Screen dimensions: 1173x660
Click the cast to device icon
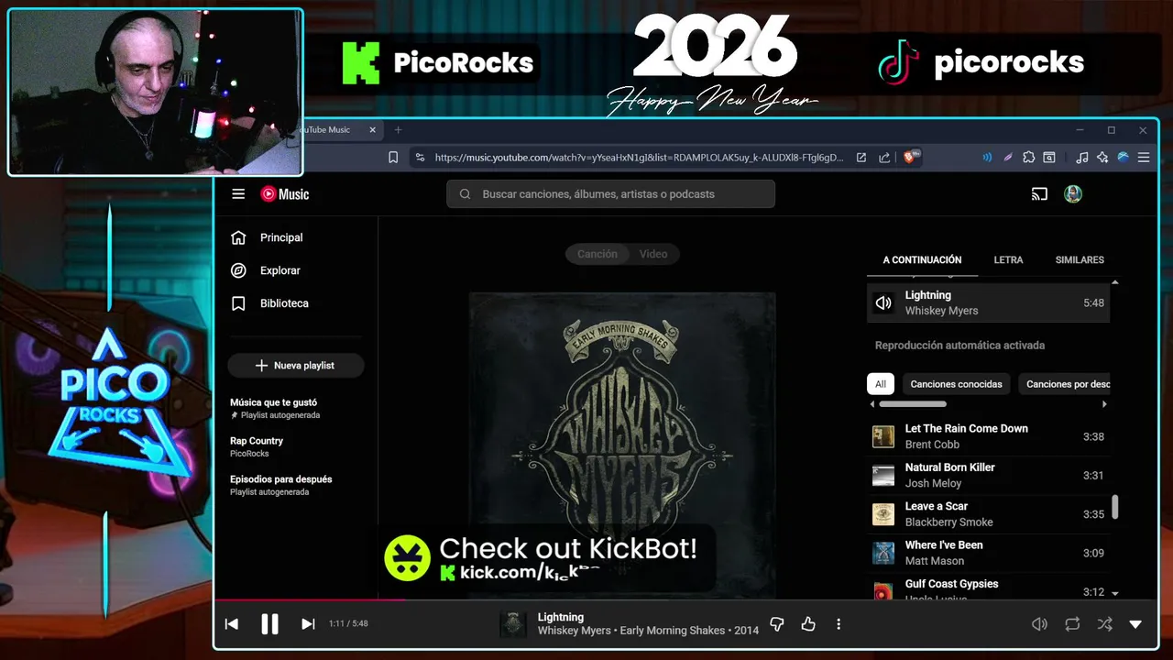coord(1039,193)
